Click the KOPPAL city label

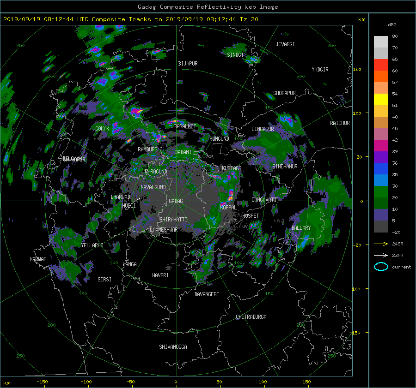point(228,208)
